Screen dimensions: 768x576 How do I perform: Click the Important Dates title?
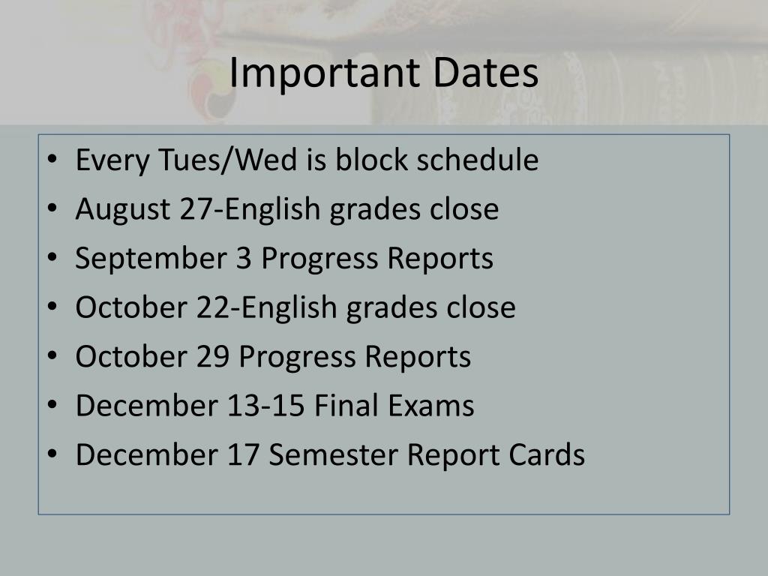click(383, 73)
